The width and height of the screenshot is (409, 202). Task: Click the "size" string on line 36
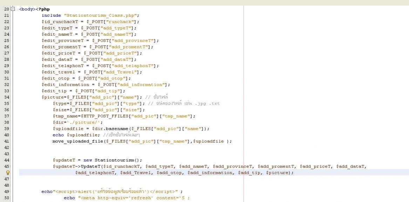[132, 110]
